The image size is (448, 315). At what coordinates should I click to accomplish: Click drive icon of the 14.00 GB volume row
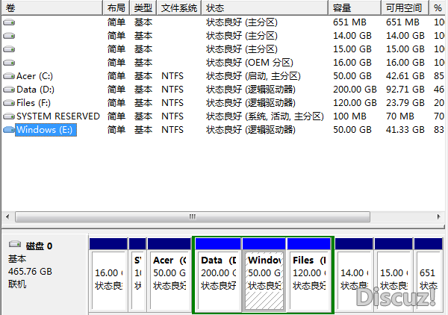click(x=9, y=36)
